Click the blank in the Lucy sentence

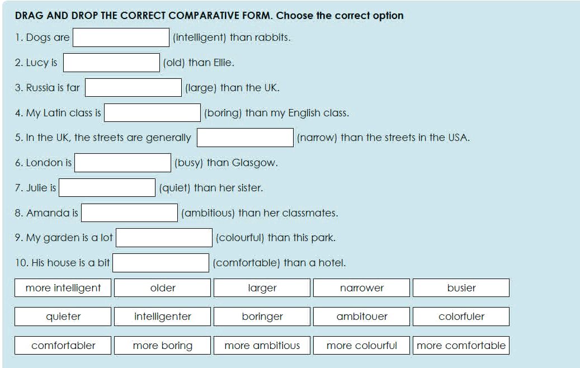click(111, 62)
